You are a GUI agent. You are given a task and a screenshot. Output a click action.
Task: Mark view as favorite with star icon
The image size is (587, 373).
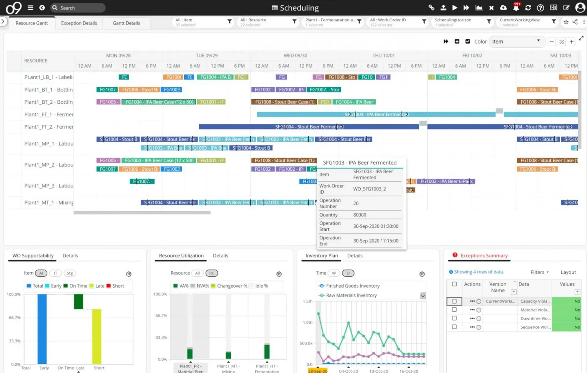tap(566, 22)
